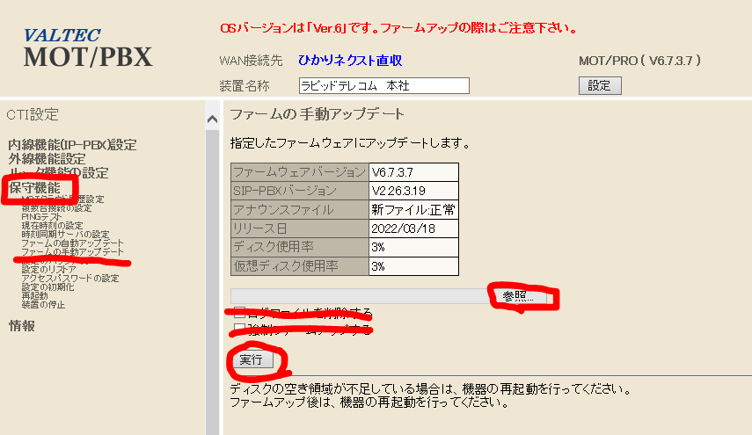The width and height of the screenshot is (752, 435).
Task: Click the WAN接続先 label
Action: [251, 61]
